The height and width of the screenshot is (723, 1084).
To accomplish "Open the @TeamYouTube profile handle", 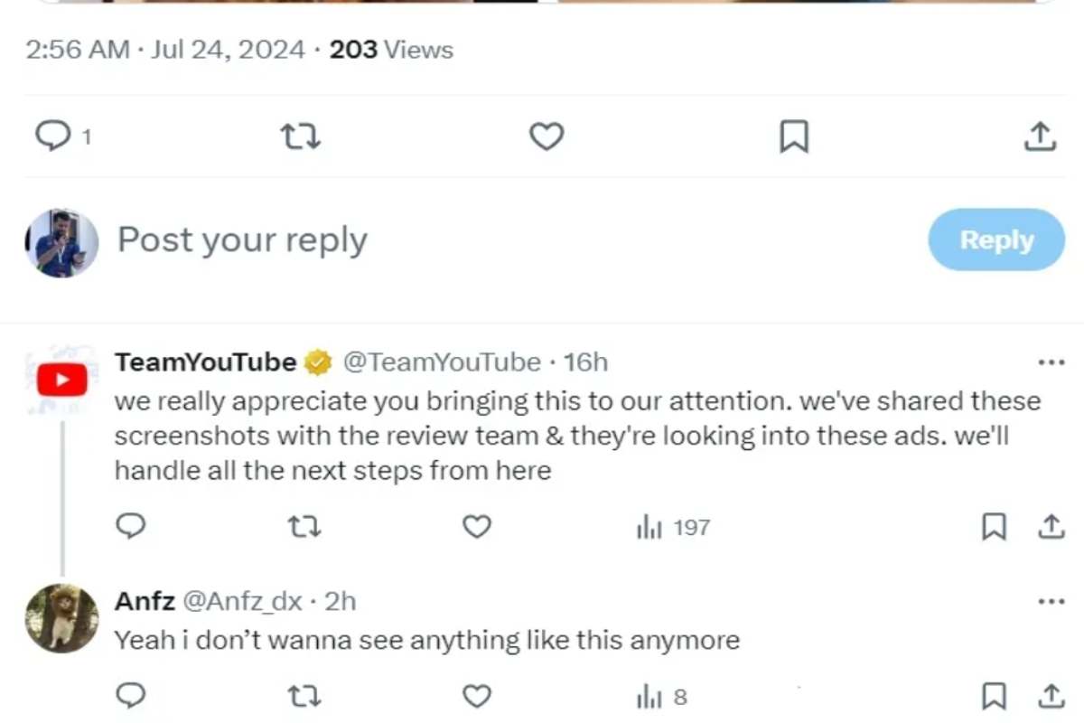I will coord(442,363).
